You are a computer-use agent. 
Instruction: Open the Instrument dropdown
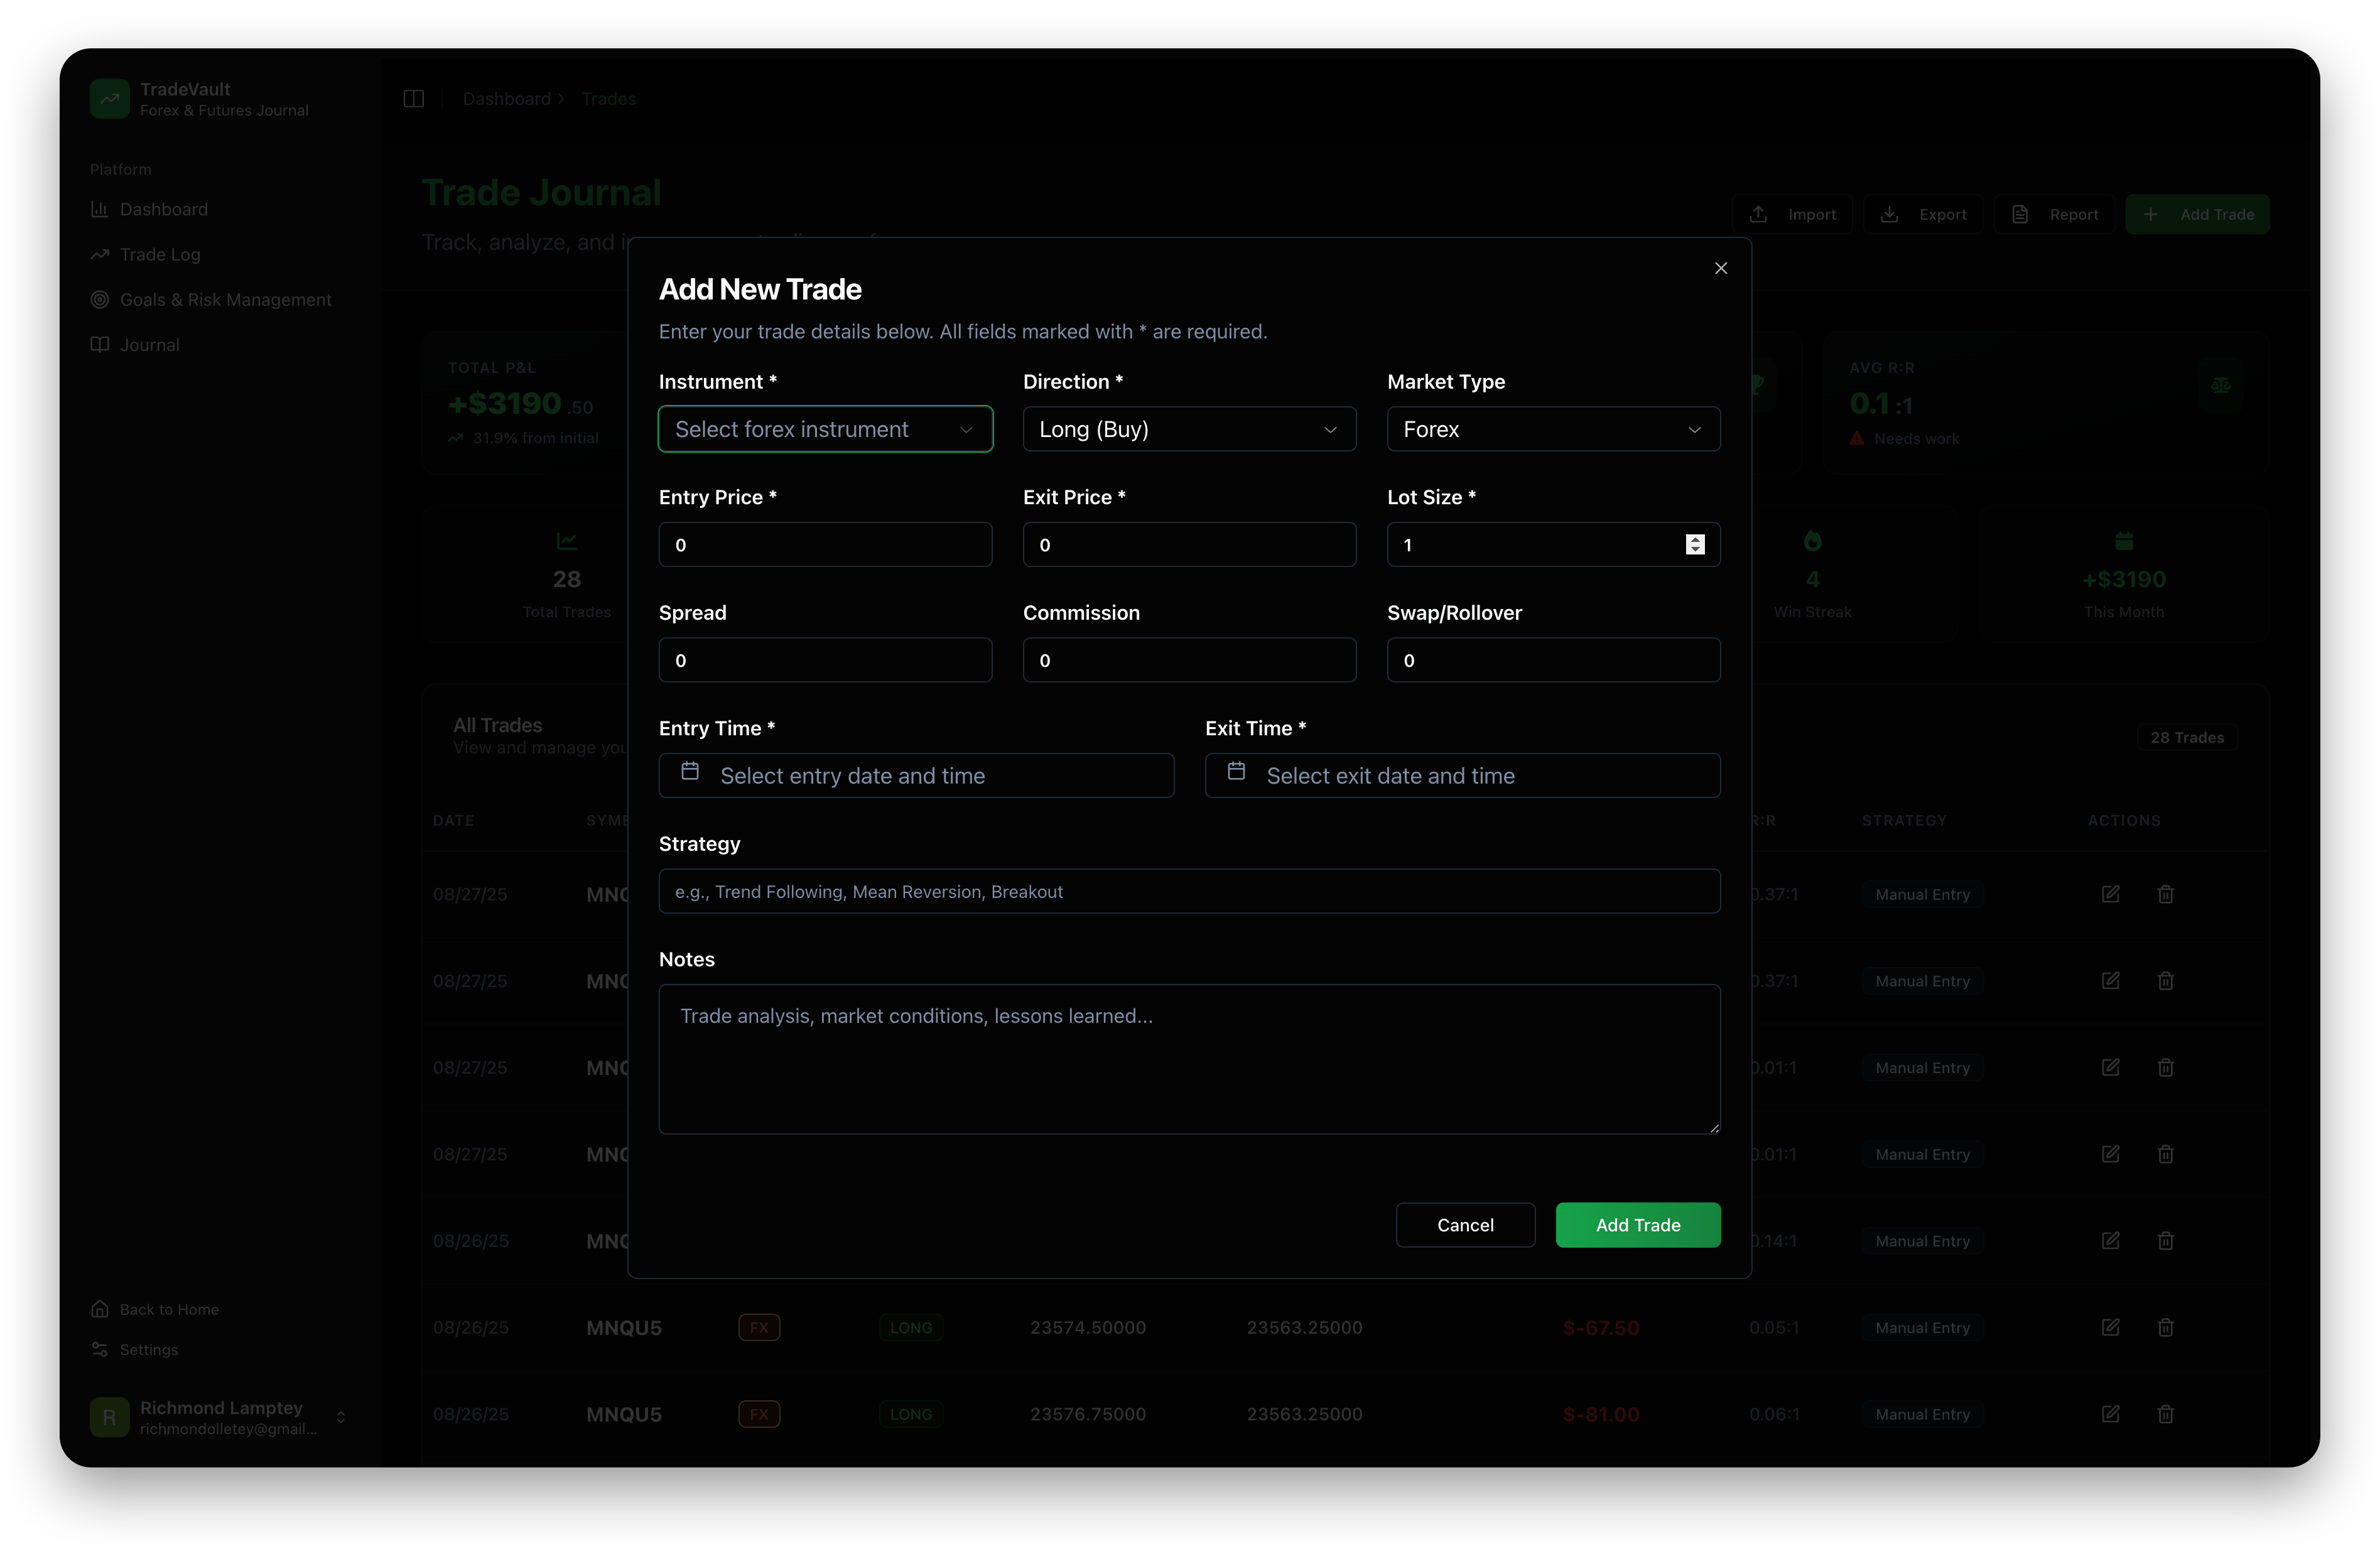click(825, 429)
